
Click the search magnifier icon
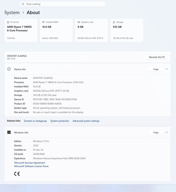(x=23, y=4)
